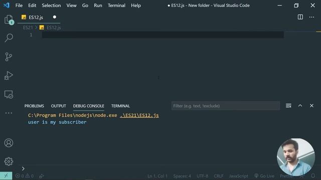
Task: Open remote window indicator in status bar
Action: (6, 175)
